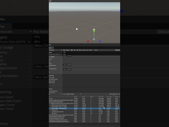Click the GPU highlights label
This screenshot has height=127, width=169.
[64, 54]
